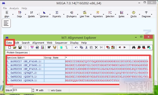
Task: Expand the Diversity dropdown arrow
Action: coord(64,14)
